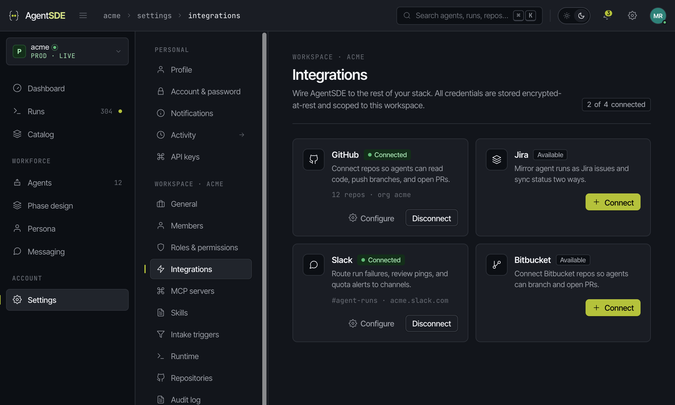Click the AgentSDE logo icon
The height and width of the screenshot is (405, 675).
(14, 15)
